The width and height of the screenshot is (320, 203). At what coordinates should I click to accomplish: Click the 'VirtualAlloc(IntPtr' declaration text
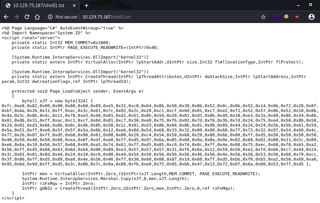click(x=109, y=62)
